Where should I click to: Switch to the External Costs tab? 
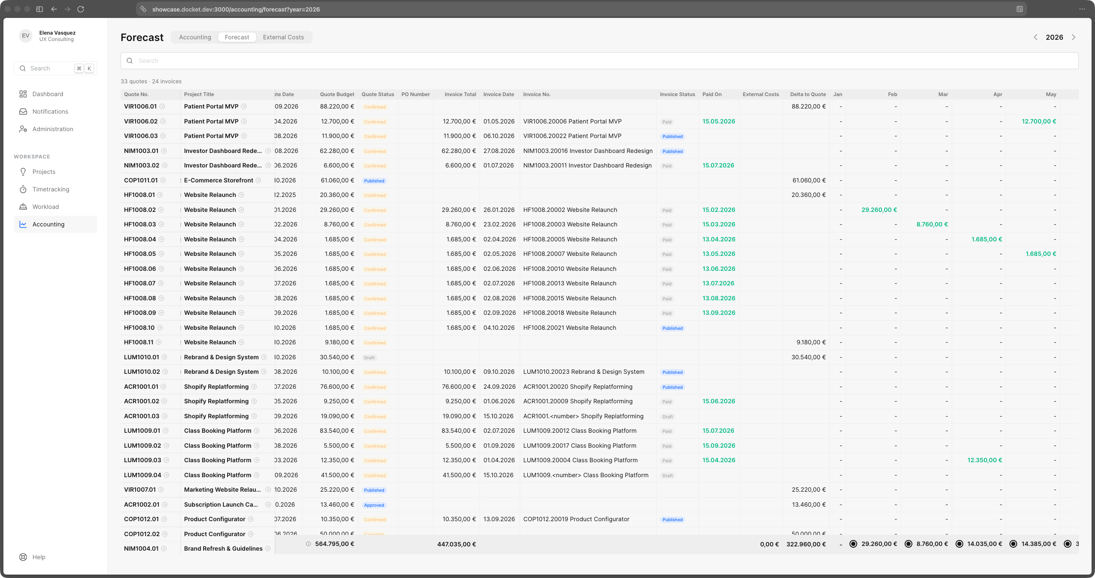tap(284, 37)
